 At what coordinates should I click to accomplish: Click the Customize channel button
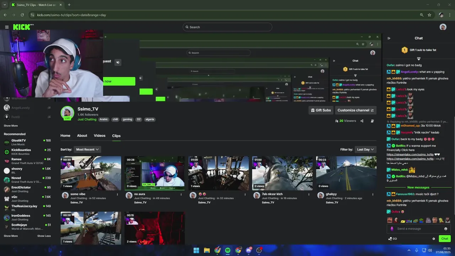(x=355, y=110)
